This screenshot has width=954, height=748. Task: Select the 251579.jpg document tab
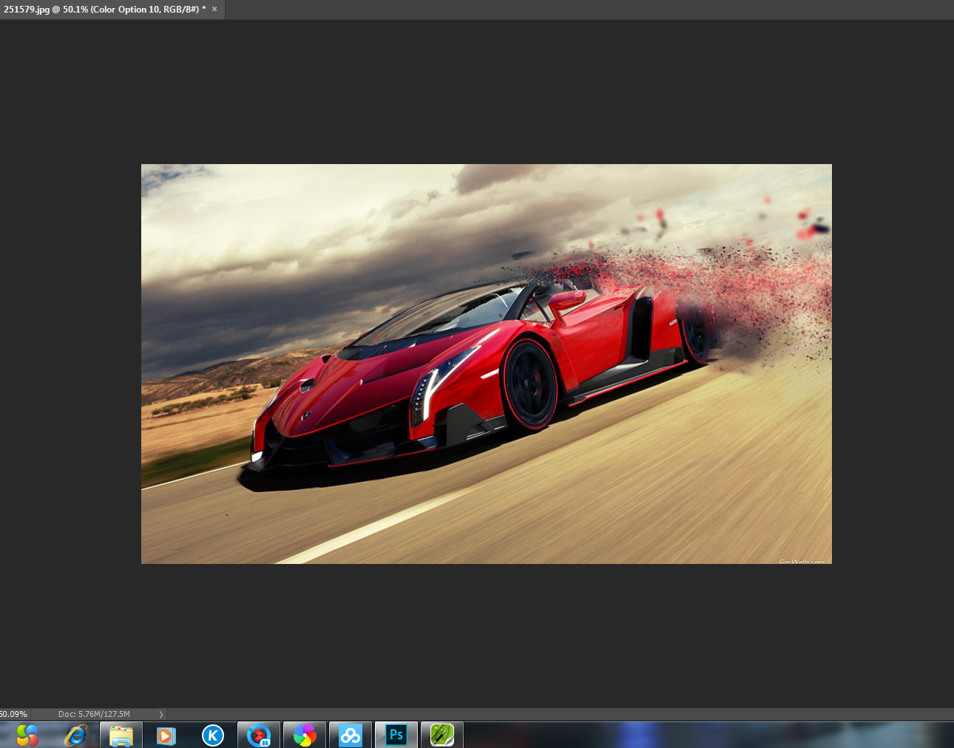point(104,10)
